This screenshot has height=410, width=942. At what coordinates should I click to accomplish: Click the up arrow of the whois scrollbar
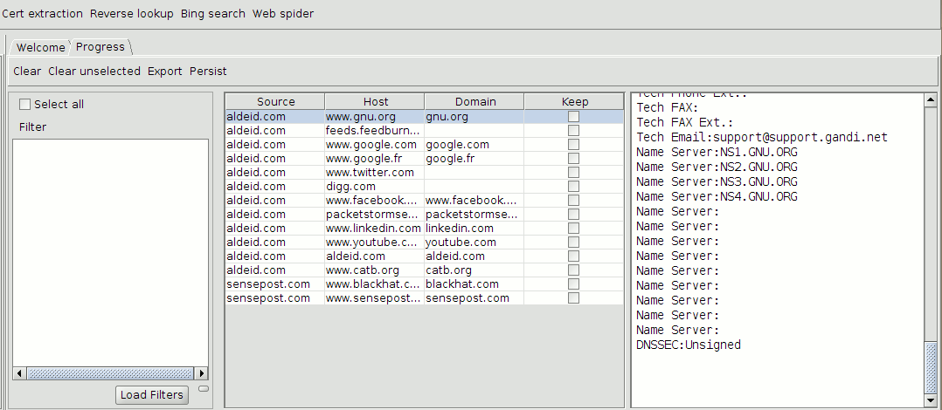(x=930, y=100)
